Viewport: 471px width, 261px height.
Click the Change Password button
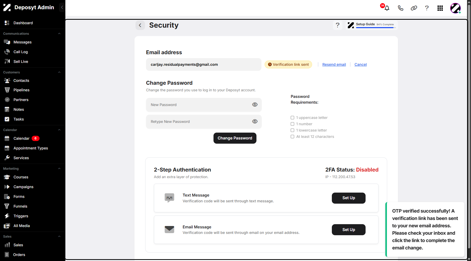point(235,138)
